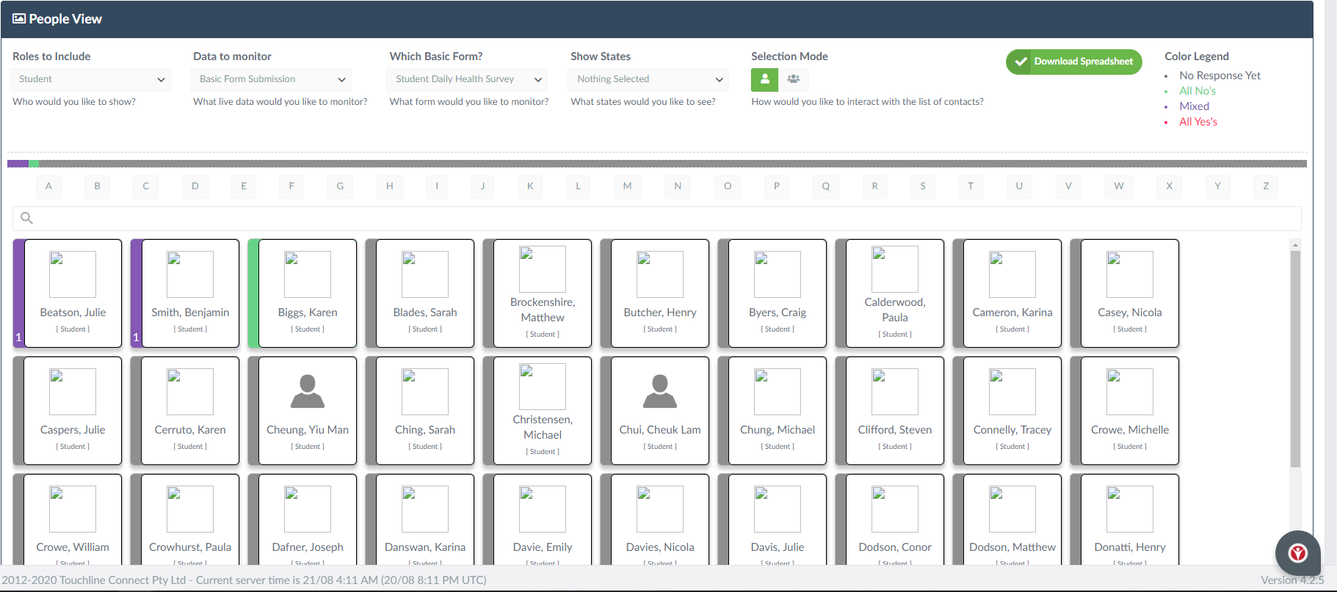Open the red help widget icon
Image resolution: width=1337 pixels, height=592 pixels.
[1297, 553]
